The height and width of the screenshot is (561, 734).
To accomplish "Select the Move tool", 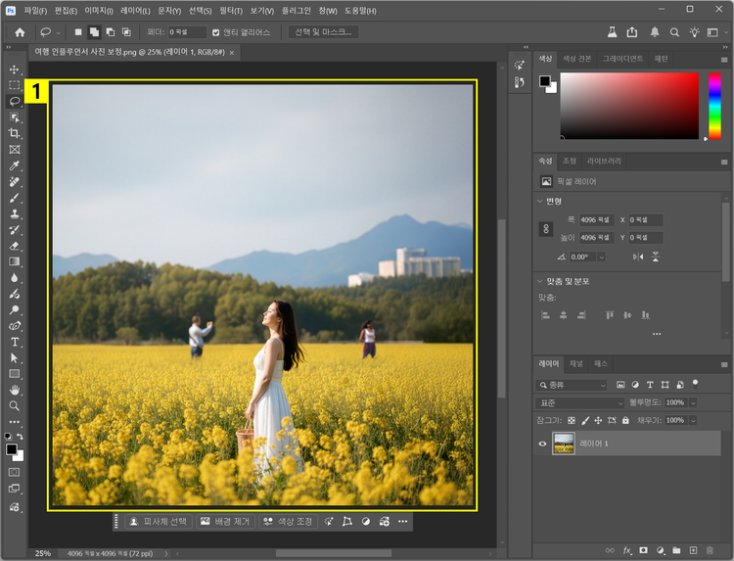I will (x=15, y=70).
